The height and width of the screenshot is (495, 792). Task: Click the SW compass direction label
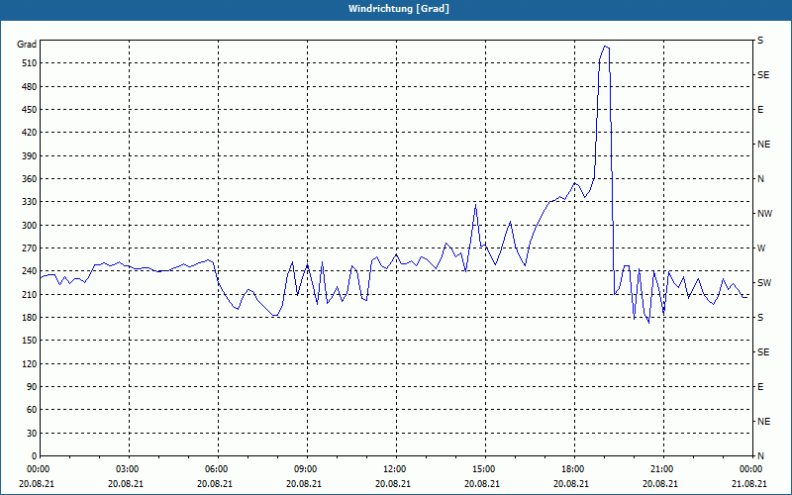(x=764, y=283)
